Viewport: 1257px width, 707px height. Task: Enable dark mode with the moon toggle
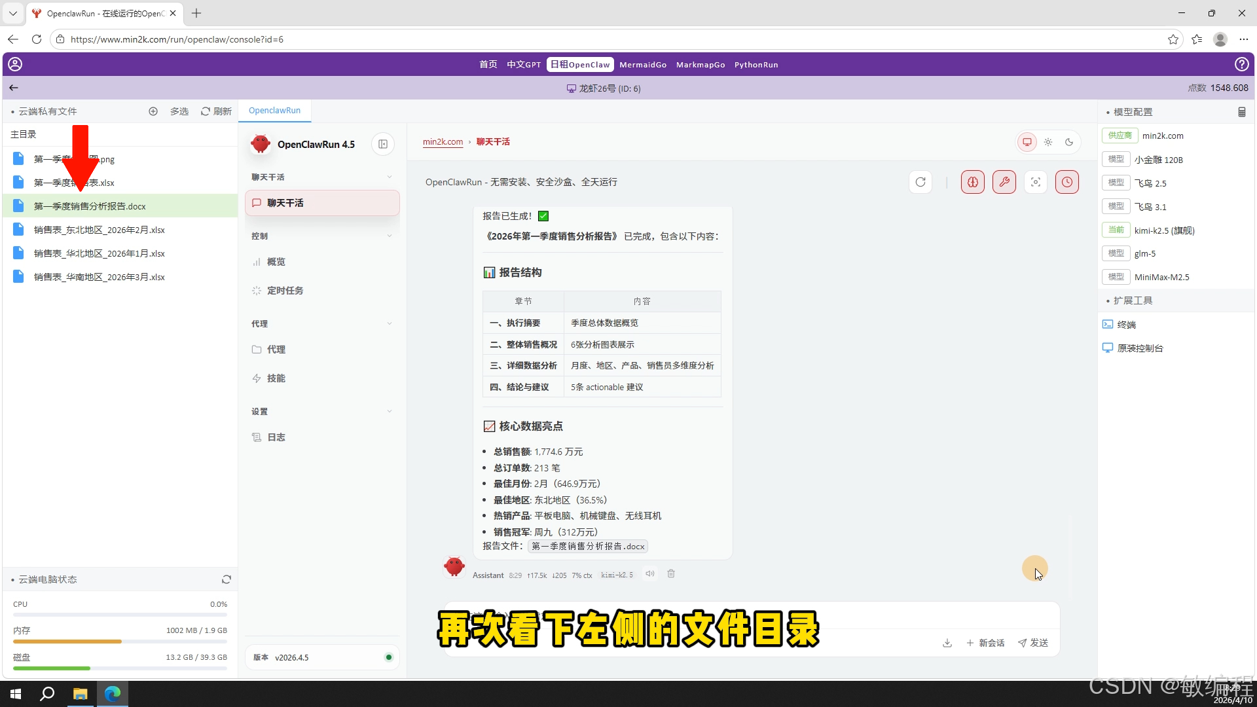coord(1070,141)
